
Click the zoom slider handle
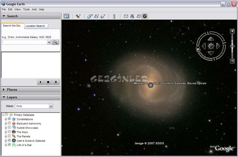click(232, 46)
